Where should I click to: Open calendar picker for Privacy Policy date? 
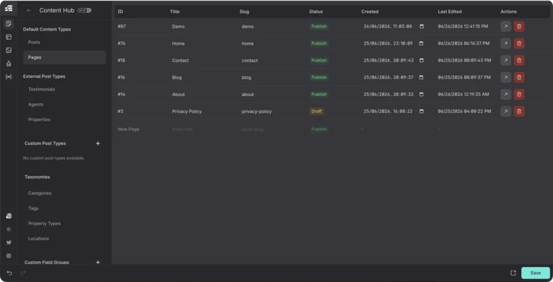pos(421,111)
